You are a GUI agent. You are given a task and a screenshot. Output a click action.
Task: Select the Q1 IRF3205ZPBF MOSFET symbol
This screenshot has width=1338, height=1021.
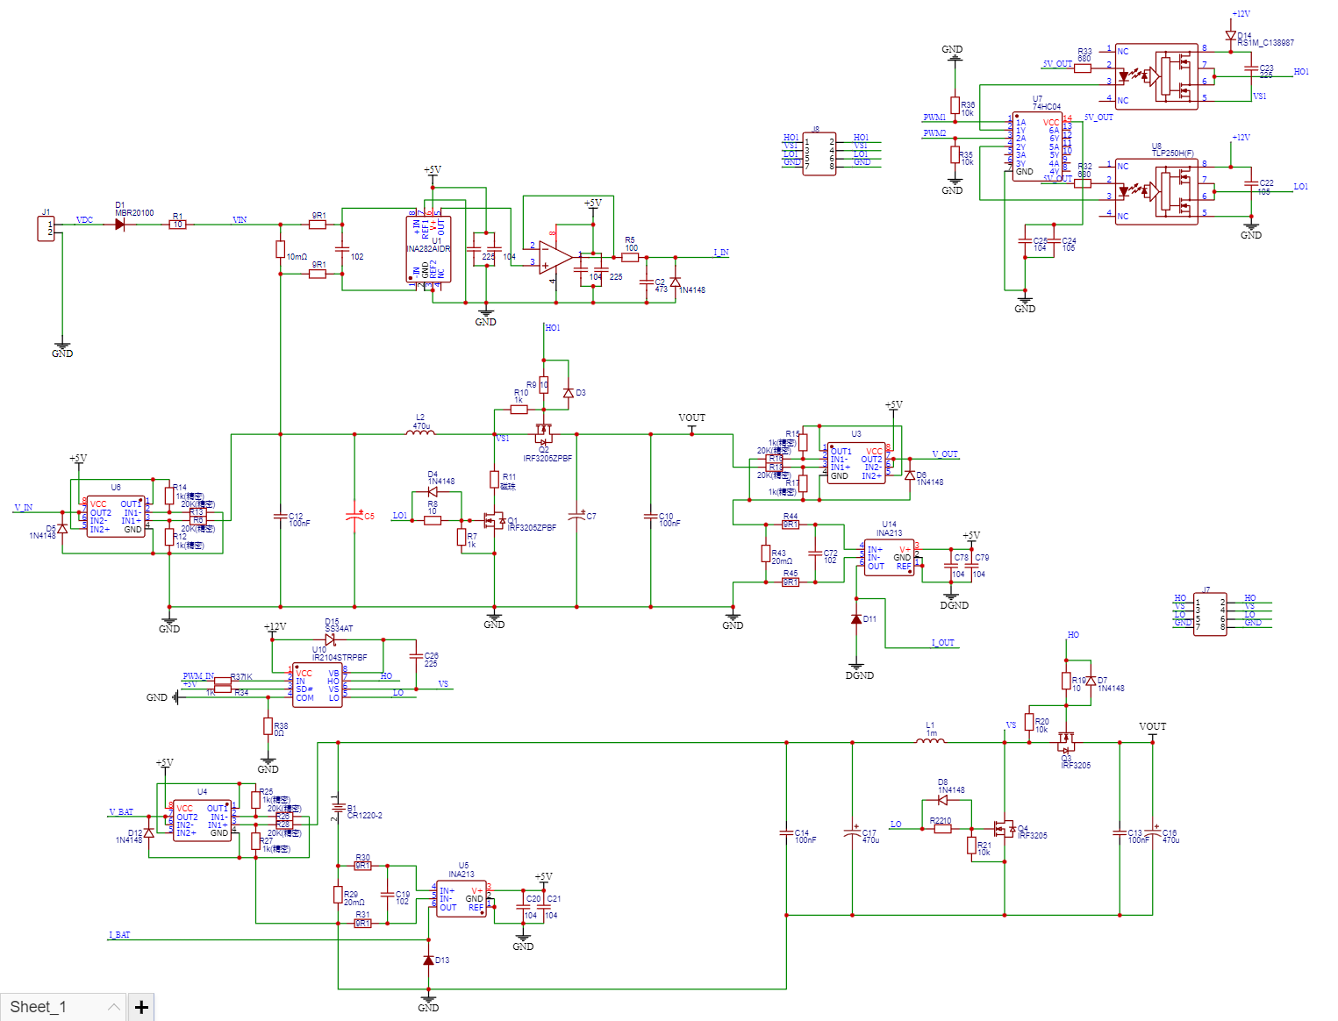click(496, 520)
